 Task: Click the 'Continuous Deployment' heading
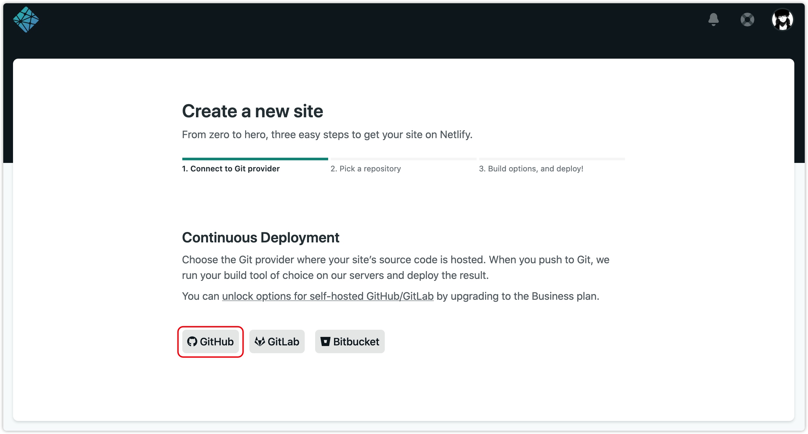click(261, 238)
